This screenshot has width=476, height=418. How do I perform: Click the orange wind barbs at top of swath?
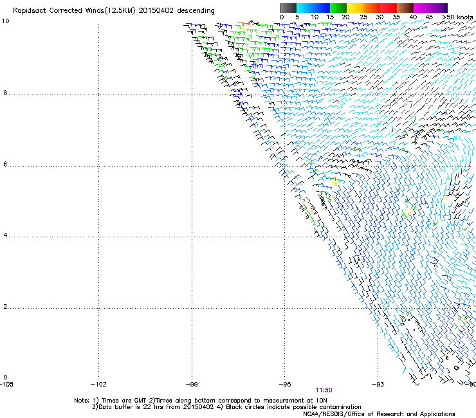(x=244, y=24)
